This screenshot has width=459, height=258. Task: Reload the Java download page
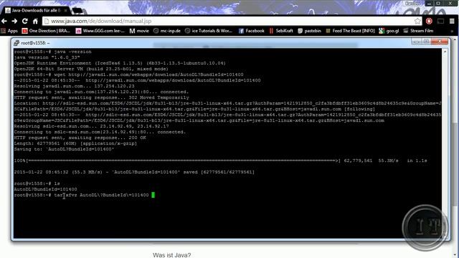click(x=25, y=21)
